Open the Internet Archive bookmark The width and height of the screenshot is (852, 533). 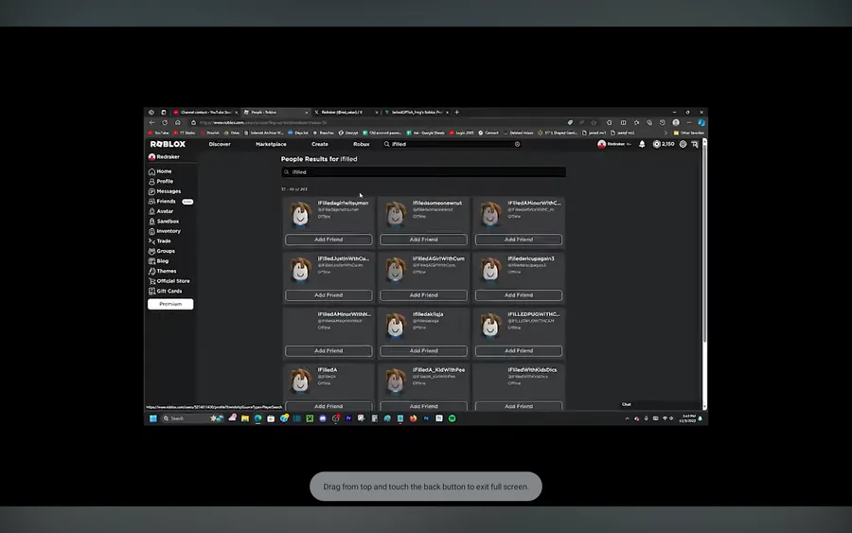point(263,133)
